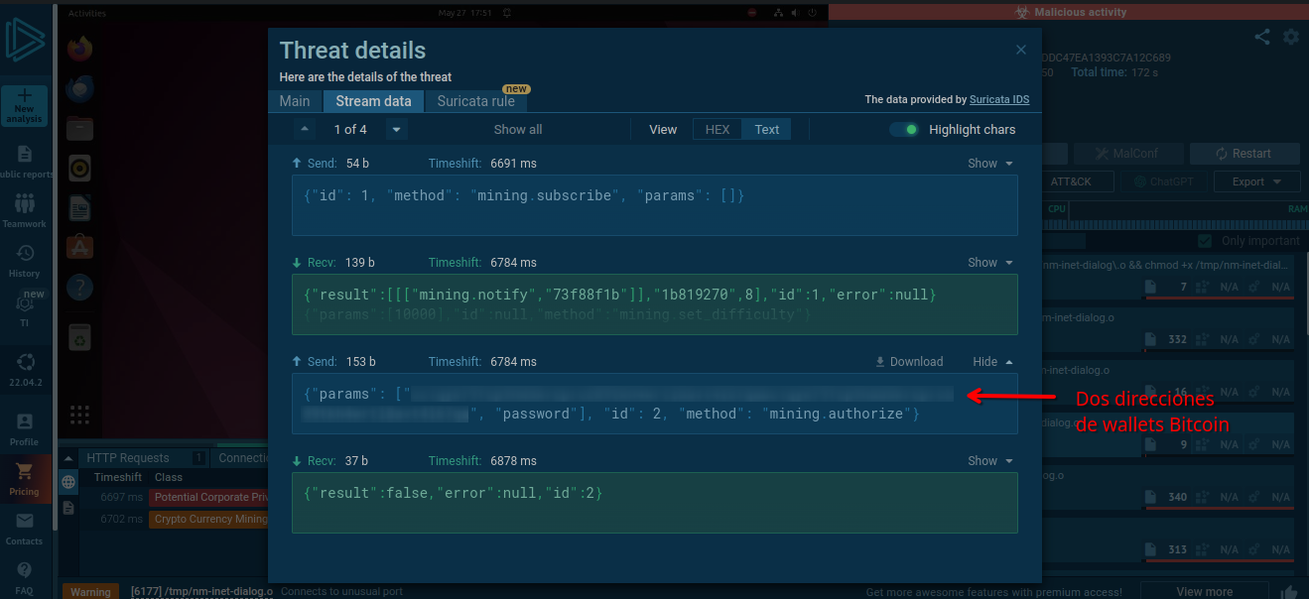Open the Pricing page

(x=24, y=480)
